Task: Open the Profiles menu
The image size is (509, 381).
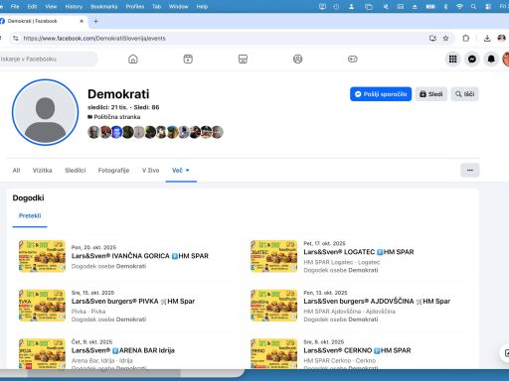Action: pyautogui.click(x=135, y=7)
